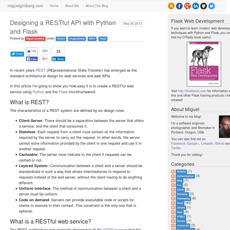The height and width of the screenshot is (230, 230).
Task: Subscribe to Gear category RSS feed
Action: 173,212
